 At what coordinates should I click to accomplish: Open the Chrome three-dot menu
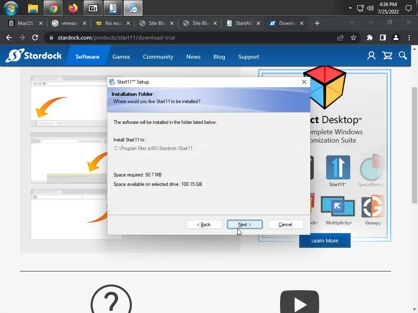(409, 38)
